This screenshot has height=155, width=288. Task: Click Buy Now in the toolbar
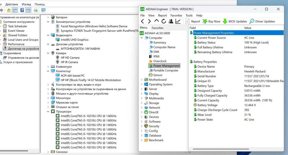click(x=211, y=21)
